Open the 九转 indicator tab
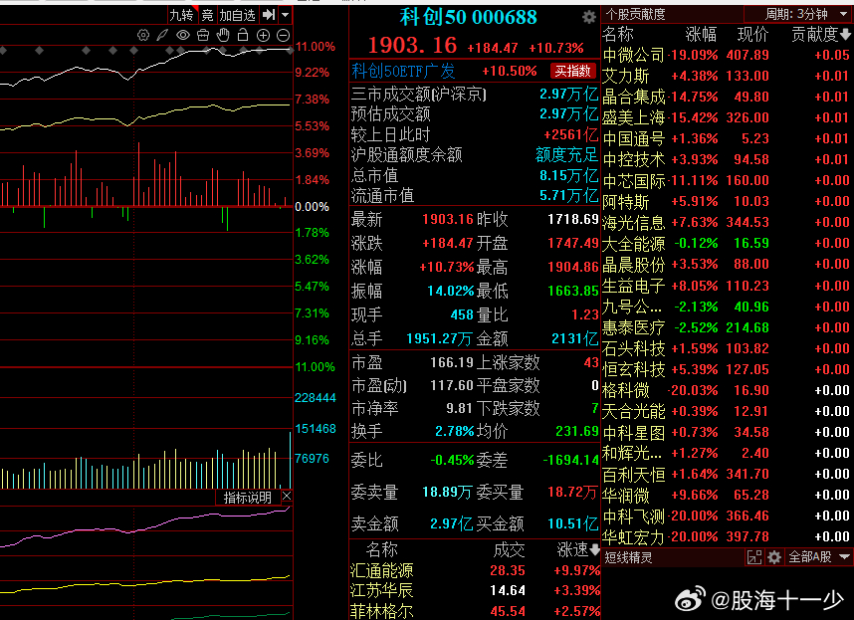 coord(181,15)
